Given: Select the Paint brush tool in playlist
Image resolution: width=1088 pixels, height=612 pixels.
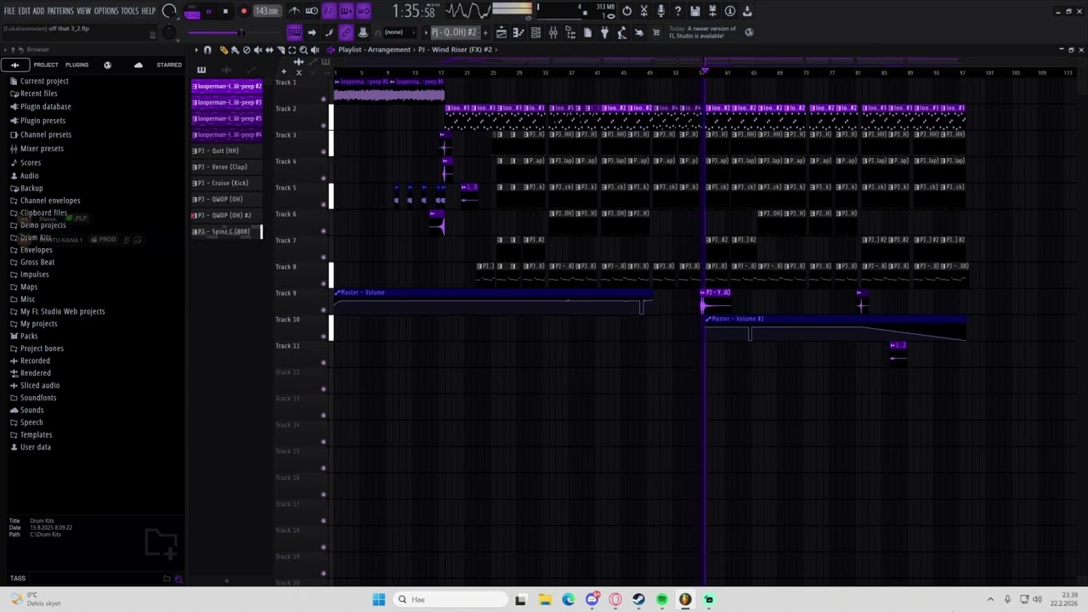Looking at the screenshot, I should (x=235, y=49).
